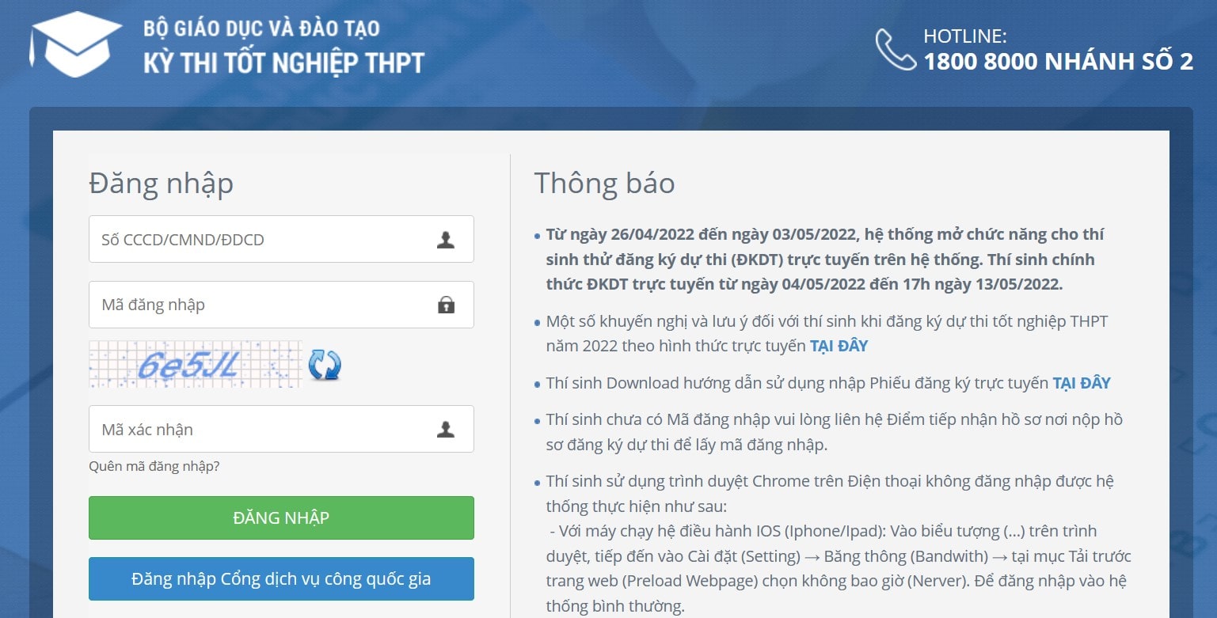This screenshot has width=1217, height=618.
Task: Click the user icon in CCCD field
Action: pos(446,240)
